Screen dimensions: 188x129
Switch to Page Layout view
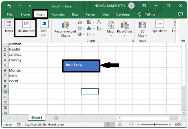pos(120,124)
